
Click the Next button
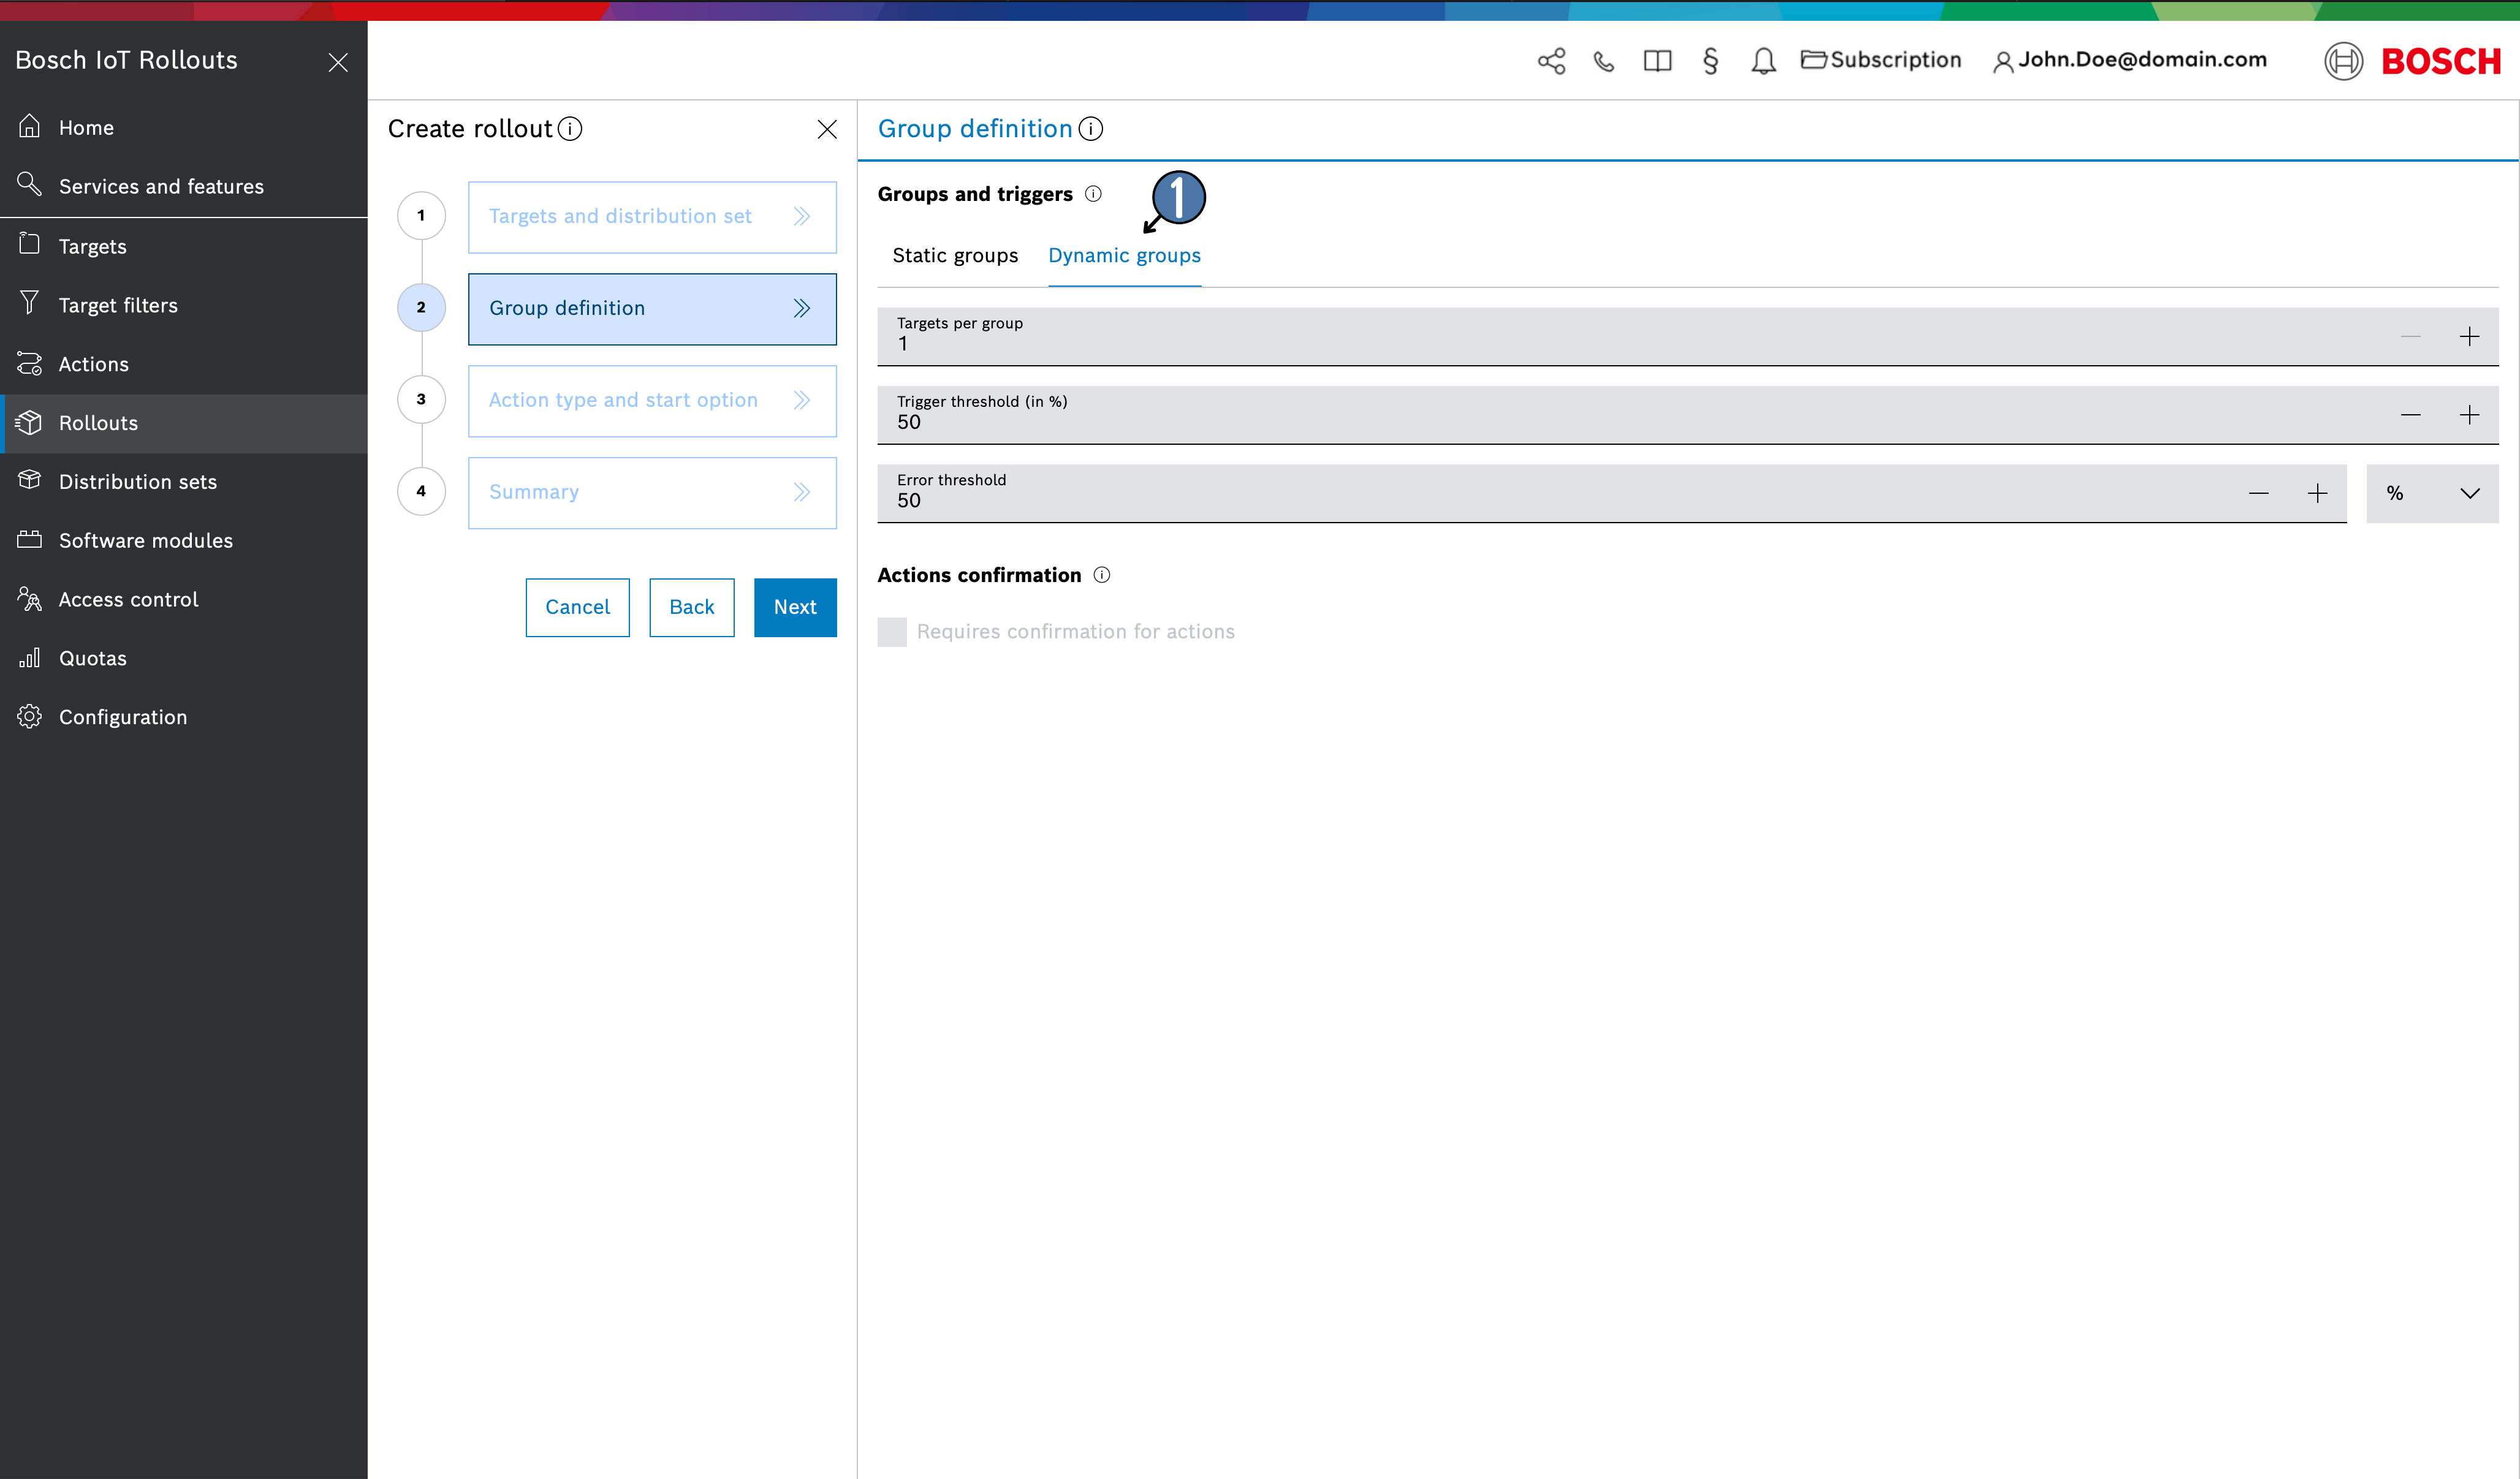(794, 607)
